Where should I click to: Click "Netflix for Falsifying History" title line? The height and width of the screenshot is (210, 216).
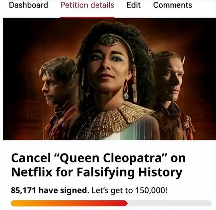(x=96, y=172)
